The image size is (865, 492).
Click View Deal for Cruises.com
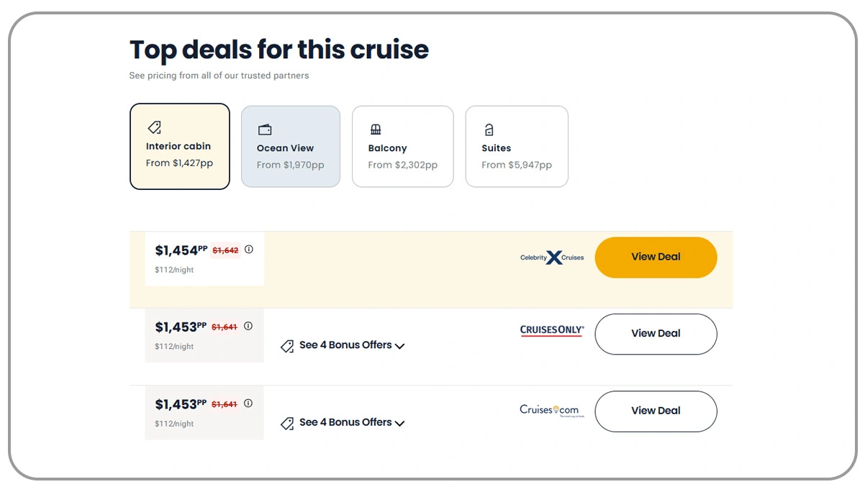point(656,411)
